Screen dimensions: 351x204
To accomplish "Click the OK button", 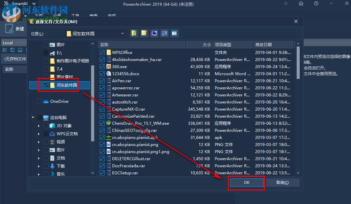I will click(246, 182).
